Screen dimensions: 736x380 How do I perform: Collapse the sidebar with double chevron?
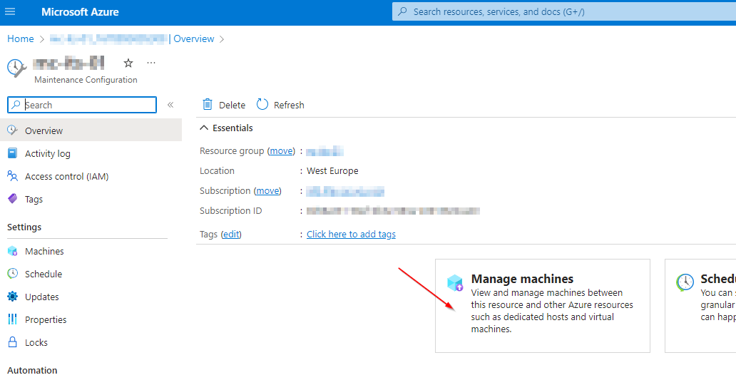(x=170, y=105)
